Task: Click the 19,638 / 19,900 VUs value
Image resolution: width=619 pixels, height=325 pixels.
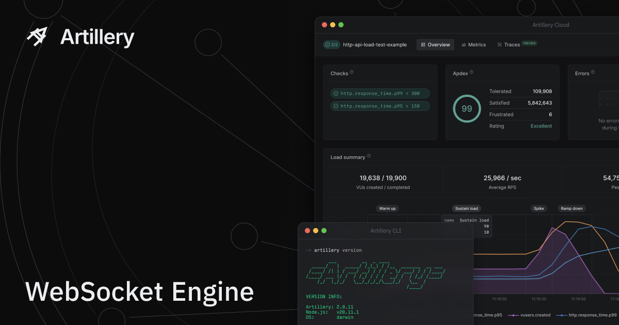Action: click(x=383, y=178)
